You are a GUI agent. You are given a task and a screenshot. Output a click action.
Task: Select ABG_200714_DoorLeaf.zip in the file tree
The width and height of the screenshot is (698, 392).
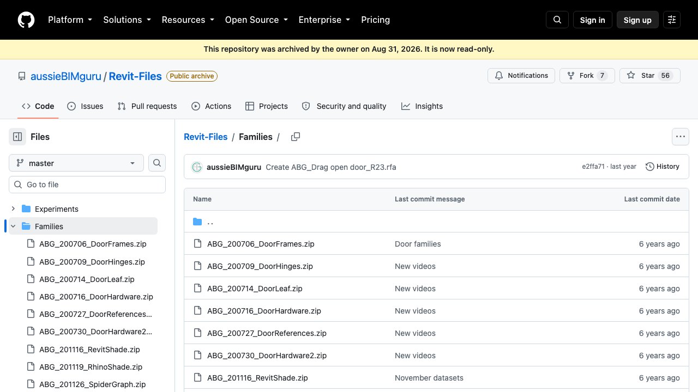point(87,279)
